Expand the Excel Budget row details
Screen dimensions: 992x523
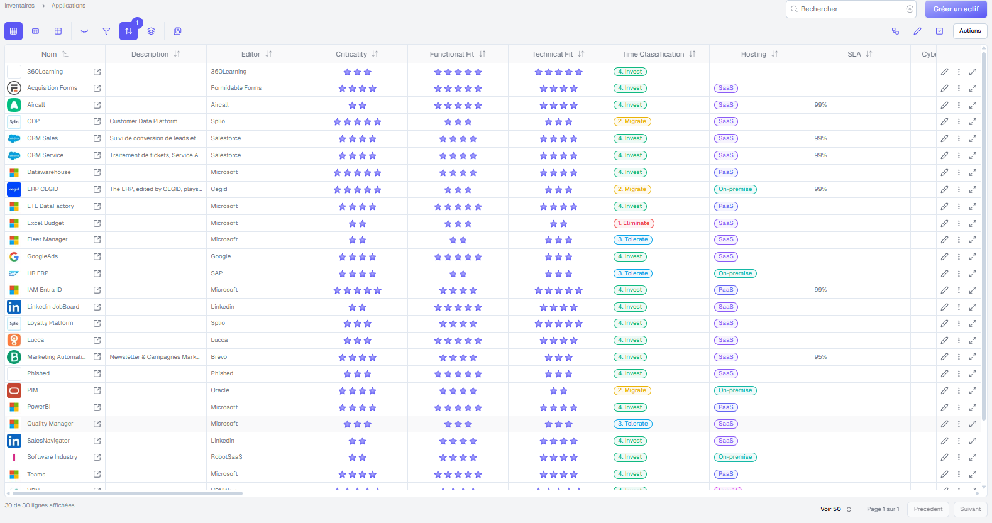coord(973,223)
